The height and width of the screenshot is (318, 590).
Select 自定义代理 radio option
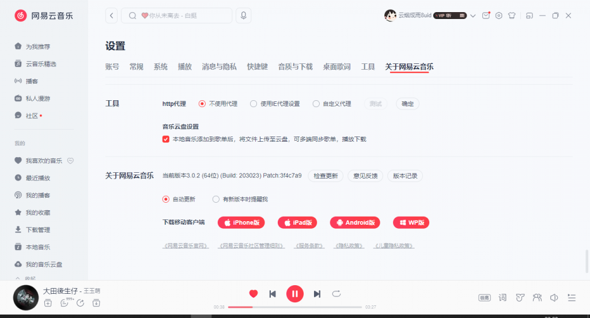click(x=316, y=104)
